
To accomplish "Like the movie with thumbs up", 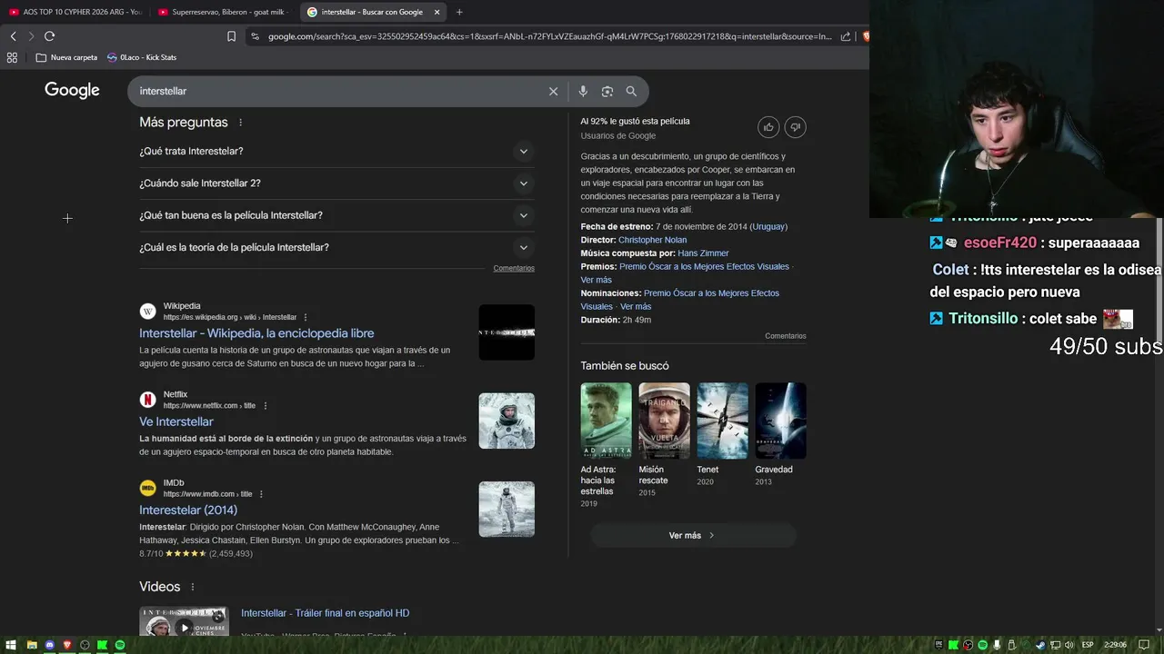I will tap(768, 127).
